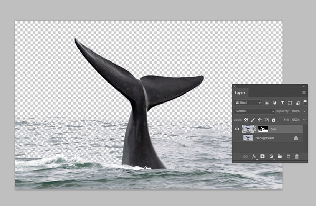
Task: Lock layer position
Action: coord(260,120)
